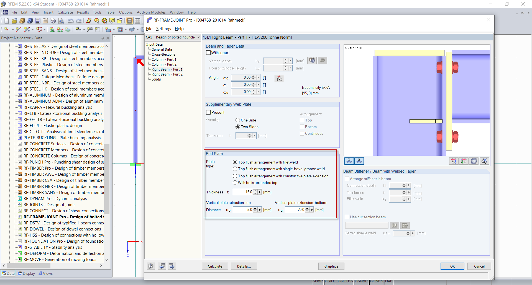Click the Graphics button
Viewport: 532px width, 285px height.
coord(331,266)
